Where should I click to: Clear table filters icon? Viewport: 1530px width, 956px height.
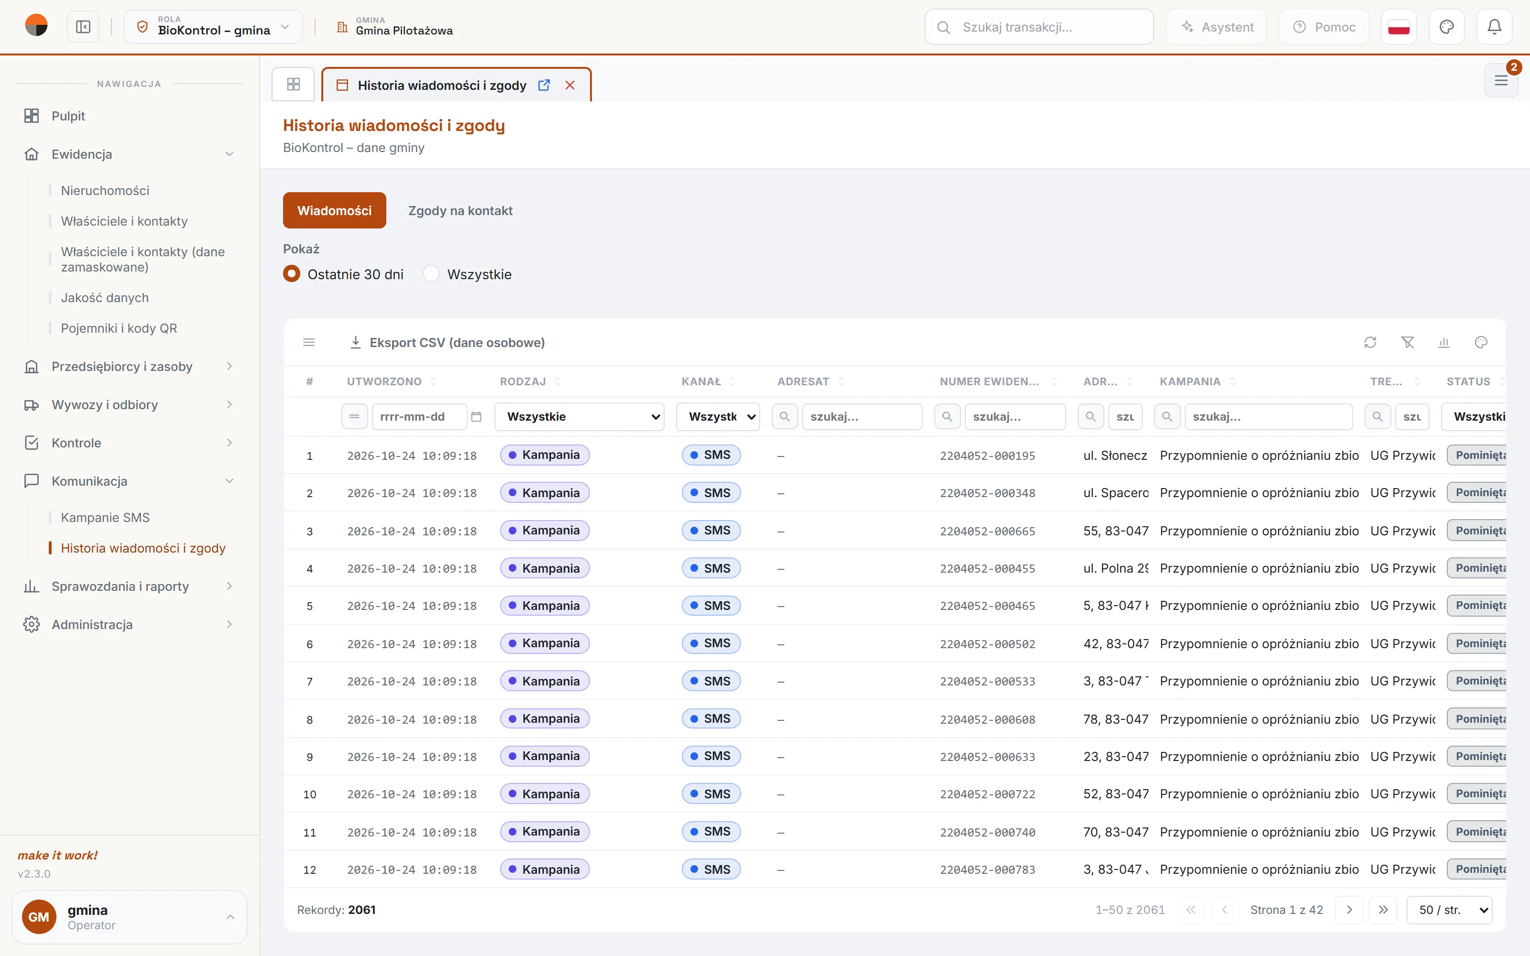[1407, 342]
